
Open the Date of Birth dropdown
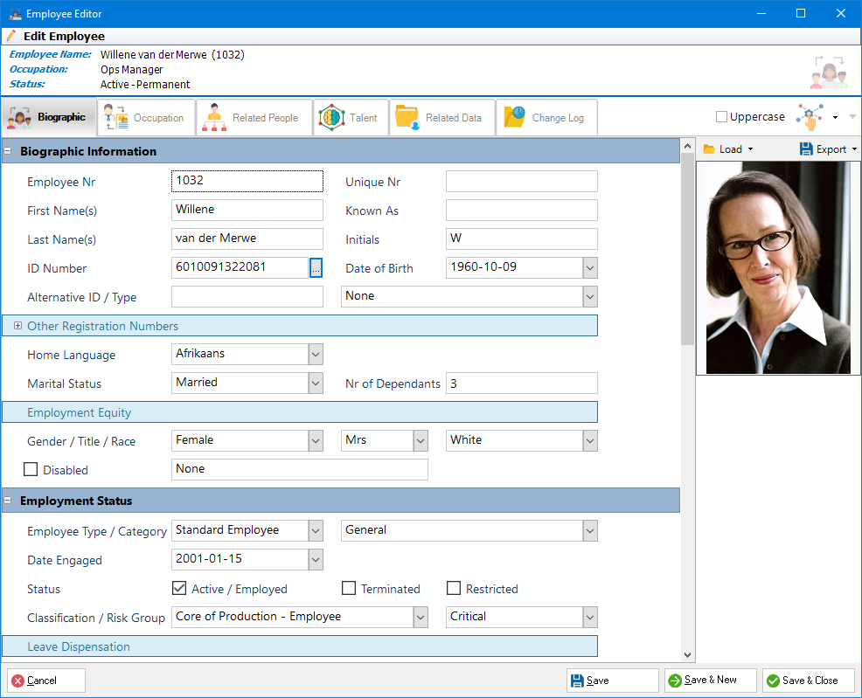590,268
